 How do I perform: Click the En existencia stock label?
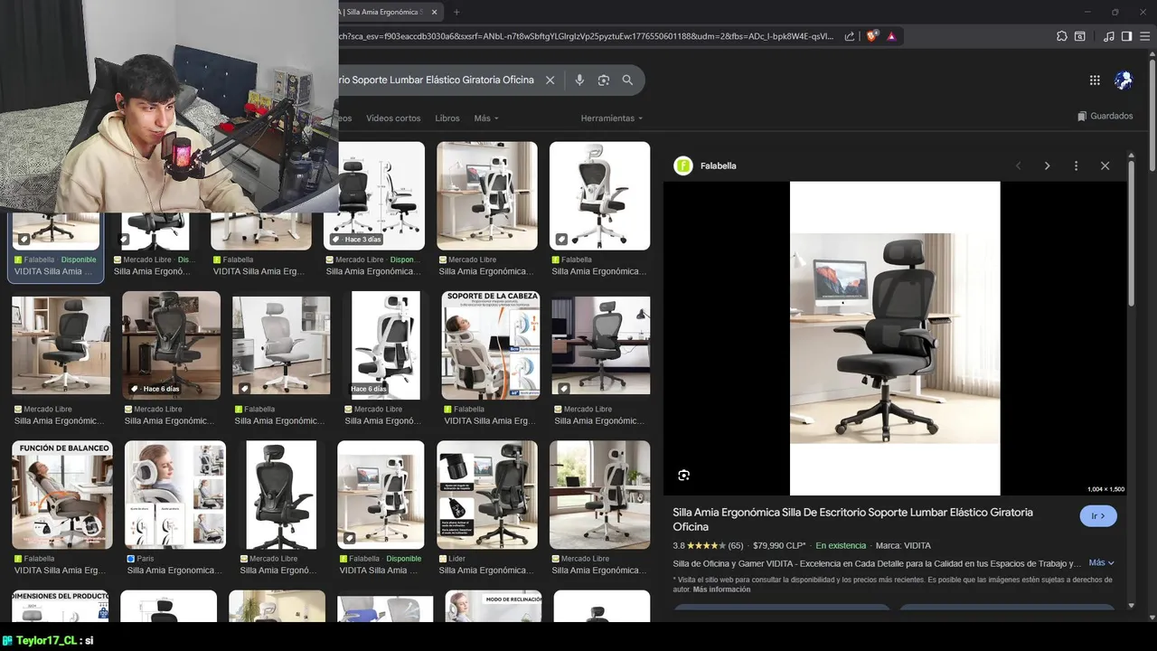coord(841,545)
